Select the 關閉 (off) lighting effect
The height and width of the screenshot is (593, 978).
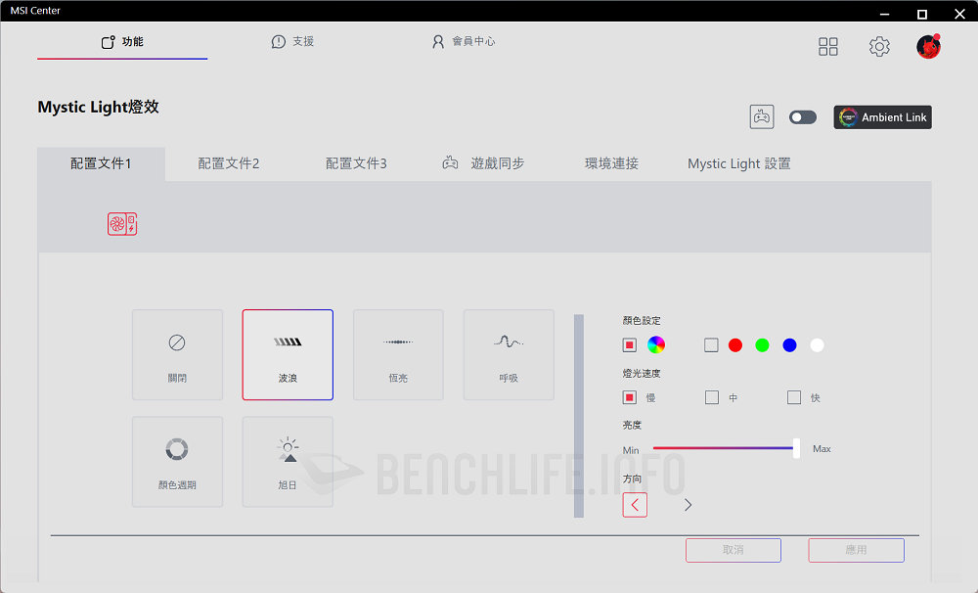coord(177,354)
